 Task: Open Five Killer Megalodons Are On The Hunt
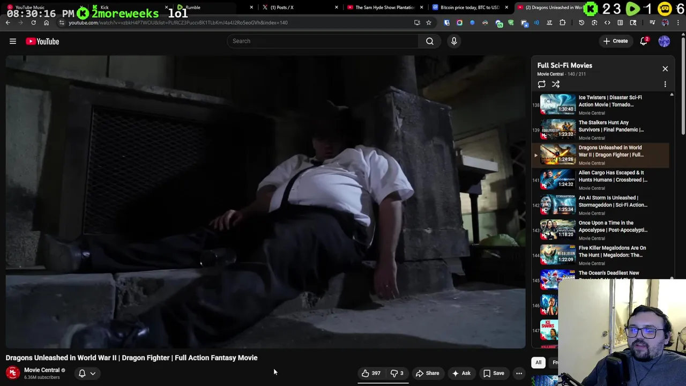(x=600, y=255)
